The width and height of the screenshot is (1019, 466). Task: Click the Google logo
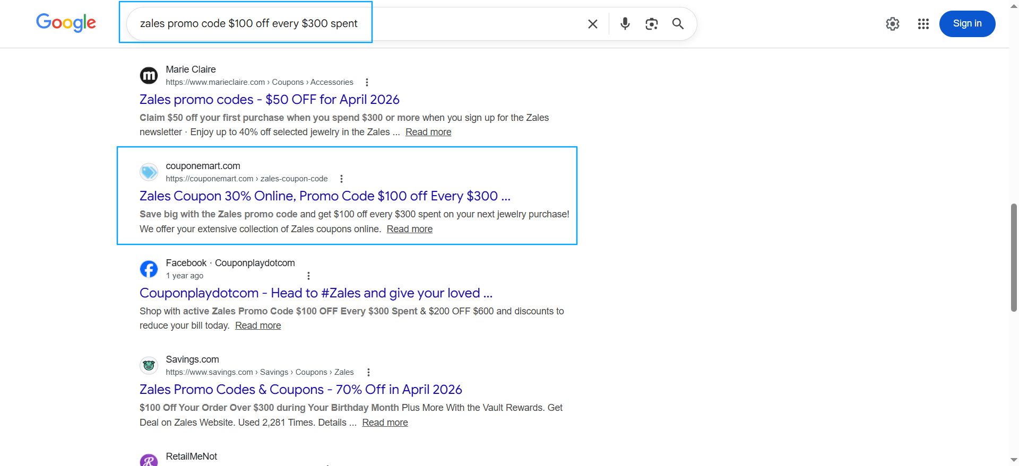click(66, 23)
